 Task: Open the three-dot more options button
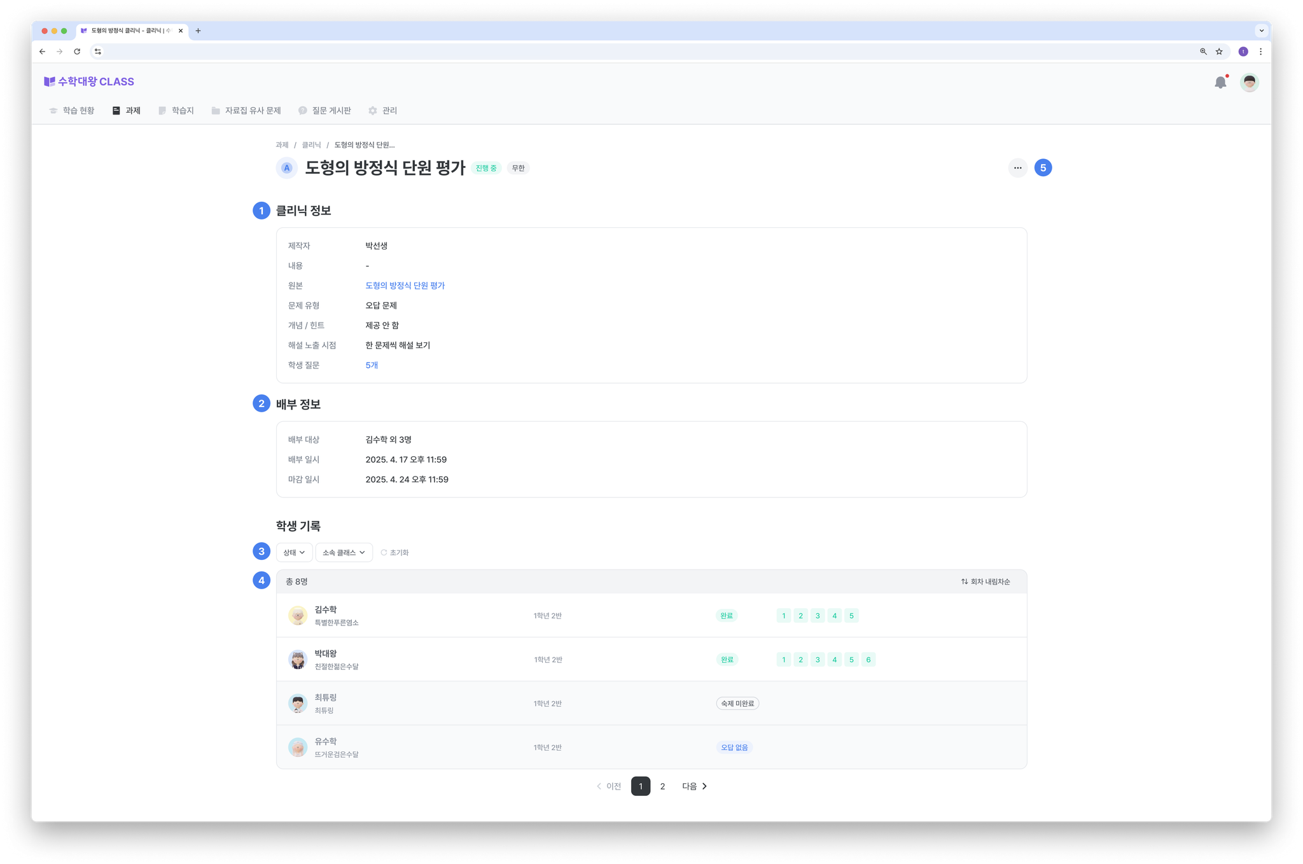pos(1017,168)
